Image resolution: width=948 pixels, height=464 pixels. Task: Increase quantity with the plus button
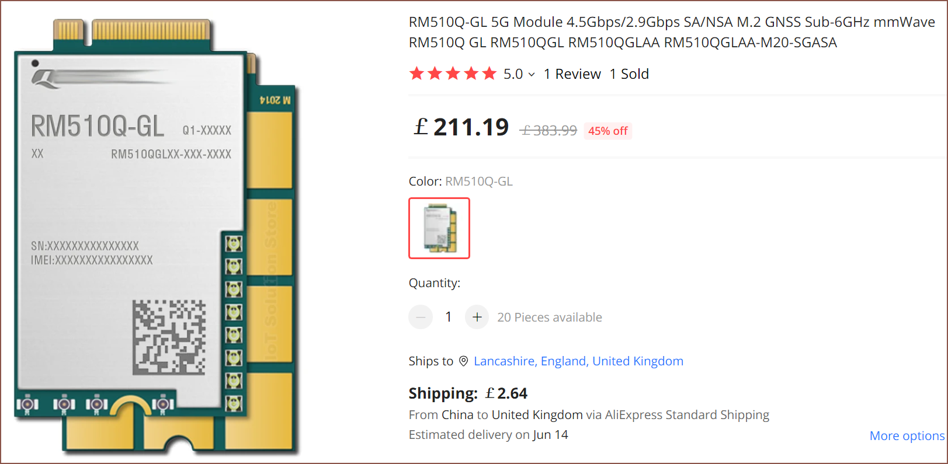pos(477,317)
